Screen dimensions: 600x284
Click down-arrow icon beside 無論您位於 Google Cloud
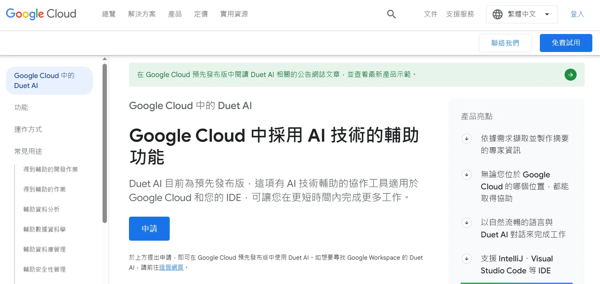(467, 175)
